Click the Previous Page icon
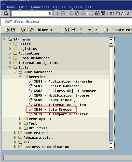The height and width of the screenshot is (162, 132). 118,14
